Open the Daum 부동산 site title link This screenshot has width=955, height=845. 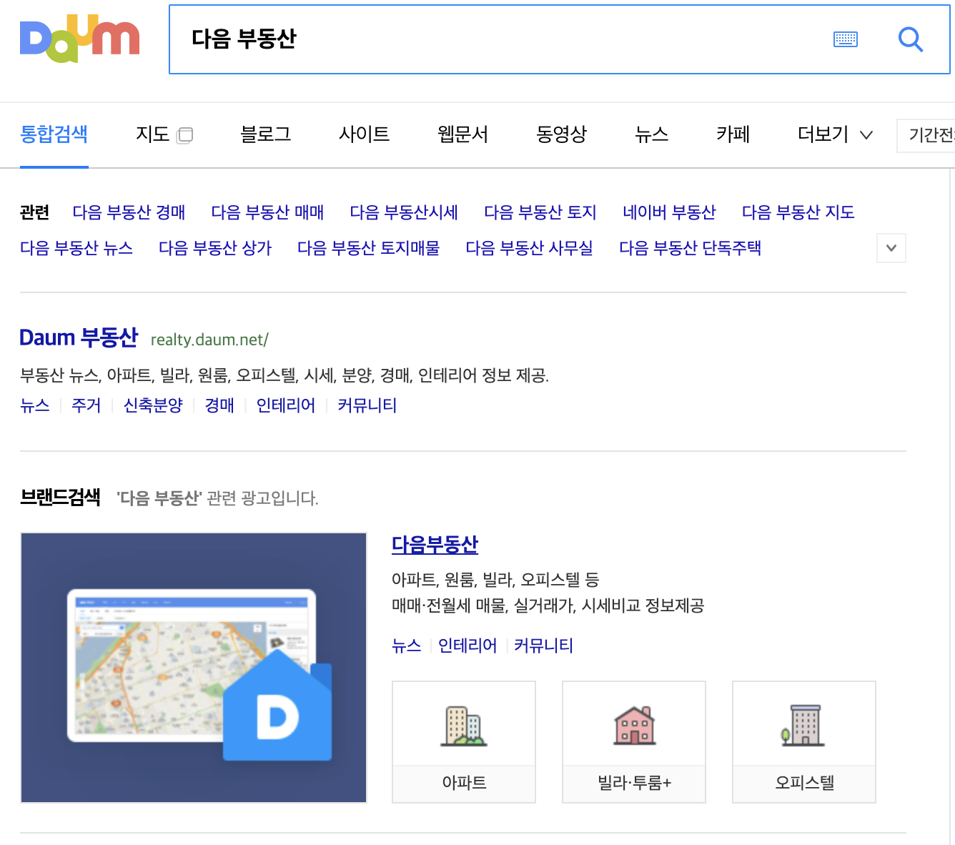tap(79, 337)
